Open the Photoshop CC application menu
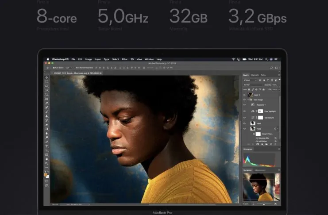Viewport: 328px width, 215px height. tap(60, 59)
